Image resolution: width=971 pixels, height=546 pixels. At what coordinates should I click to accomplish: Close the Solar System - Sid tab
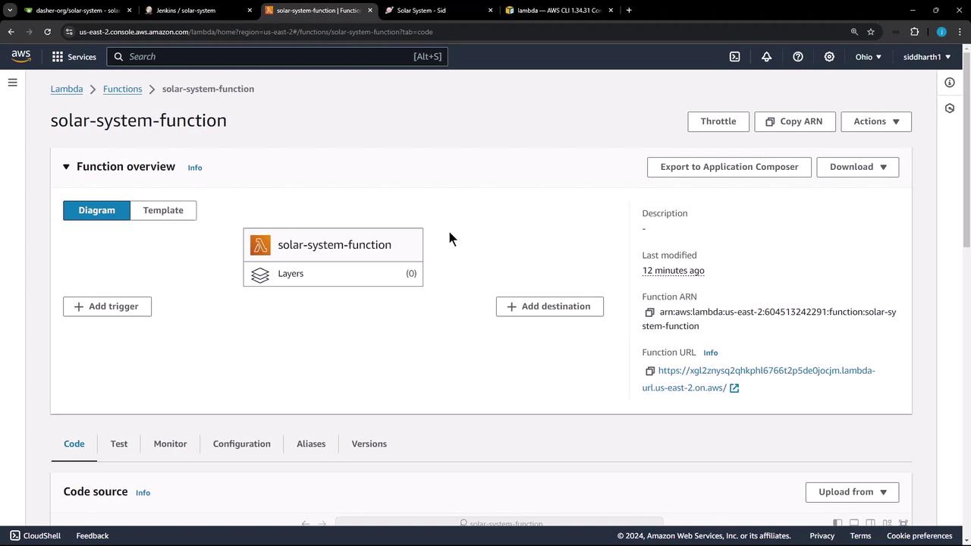click(490, 11)
